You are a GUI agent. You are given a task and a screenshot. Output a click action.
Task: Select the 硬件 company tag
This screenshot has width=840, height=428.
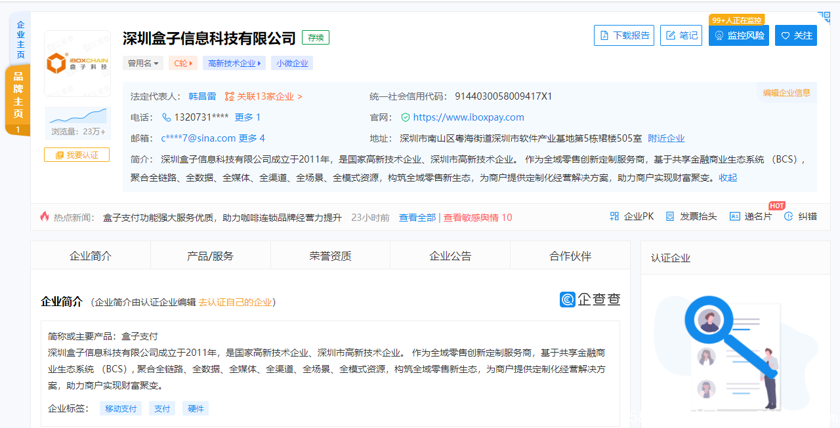196,408
